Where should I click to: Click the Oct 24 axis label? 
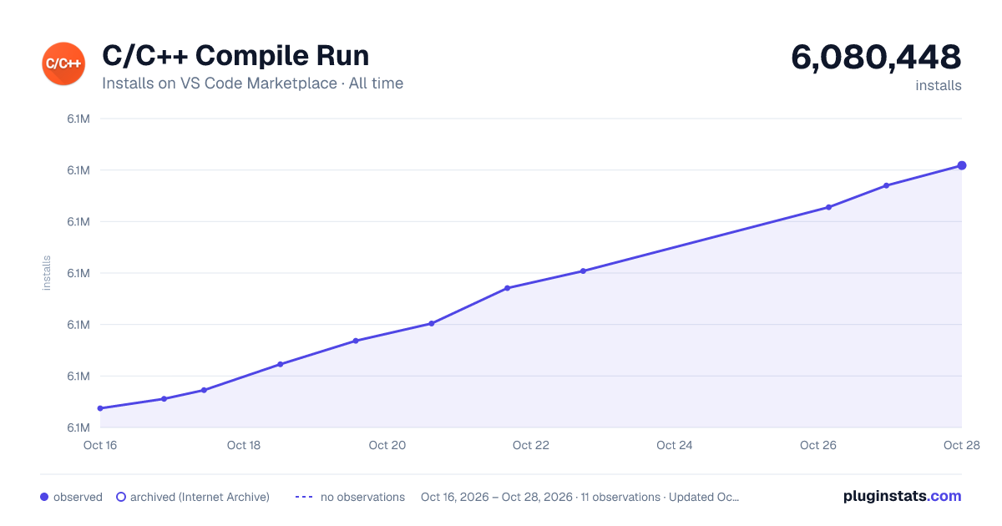click(x=675, y=445)
